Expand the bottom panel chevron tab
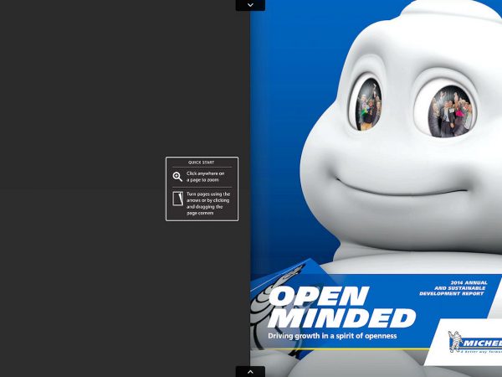 (x=250, y=372)
